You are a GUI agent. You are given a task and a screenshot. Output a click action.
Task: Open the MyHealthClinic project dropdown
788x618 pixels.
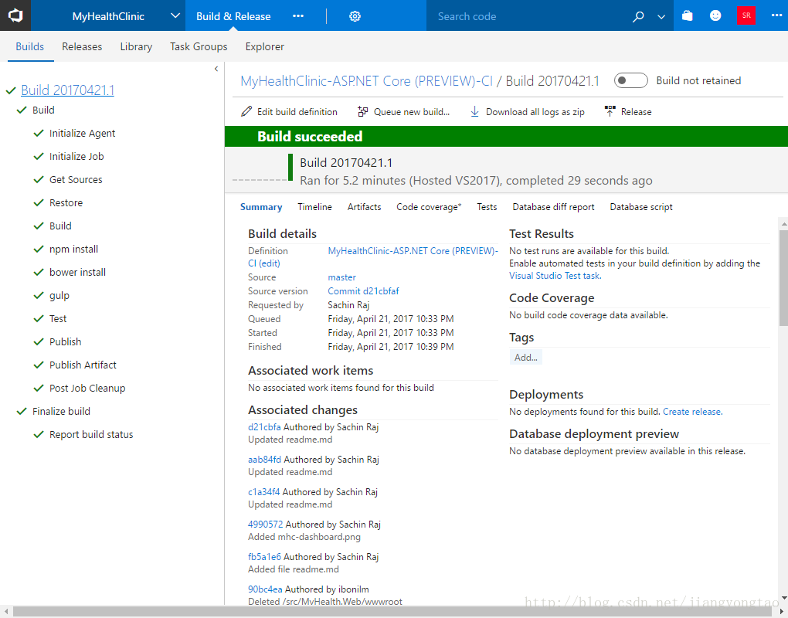coord(175,15)
